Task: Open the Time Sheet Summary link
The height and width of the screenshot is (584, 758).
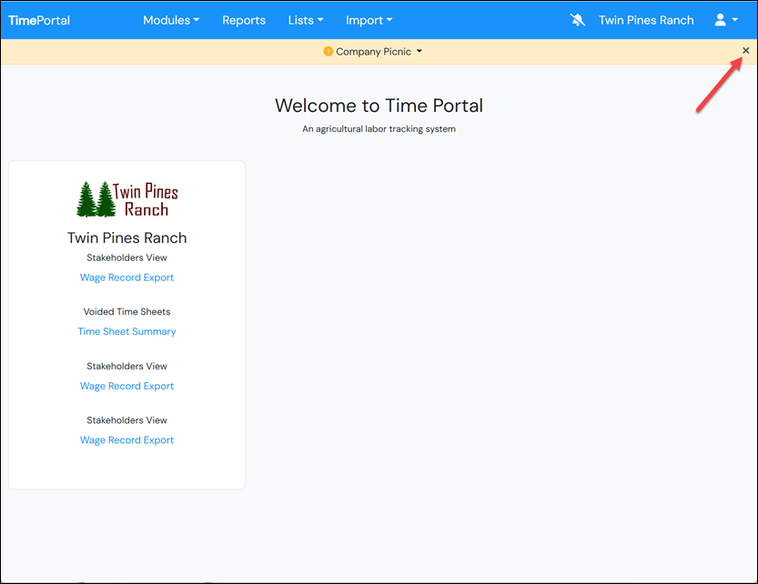Action: click(x=126, y=332)
